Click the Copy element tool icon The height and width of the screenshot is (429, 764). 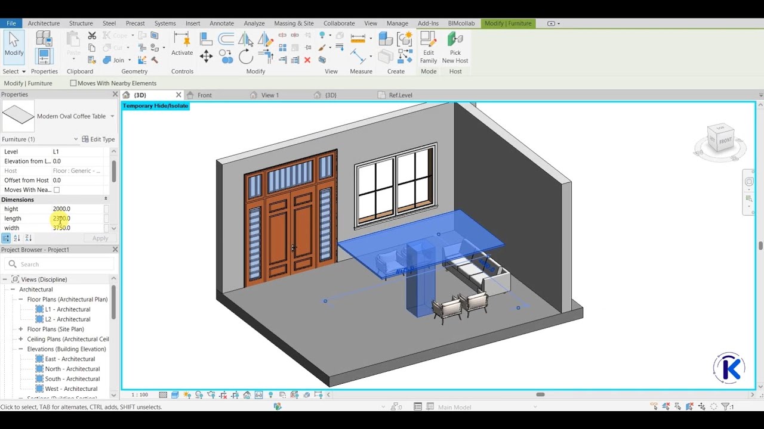coord(226,57)
